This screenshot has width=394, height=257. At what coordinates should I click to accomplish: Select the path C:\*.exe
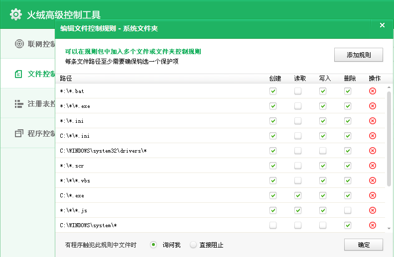tap(72, 195)
